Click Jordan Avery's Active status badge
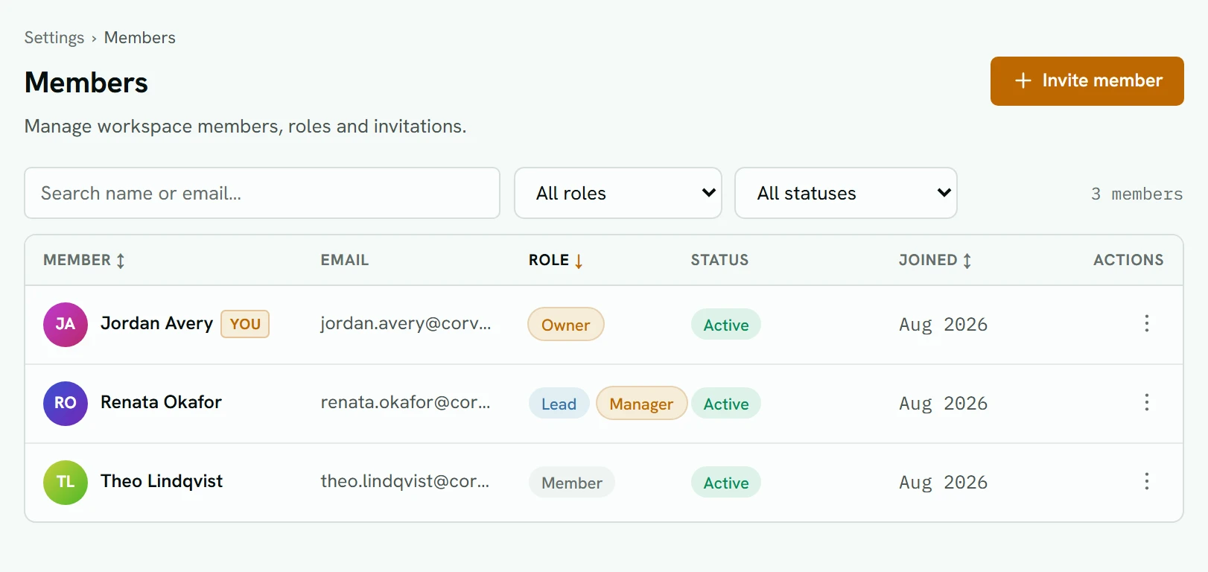This screenshot has height=572, width=1208. click(x=726, y=325)
